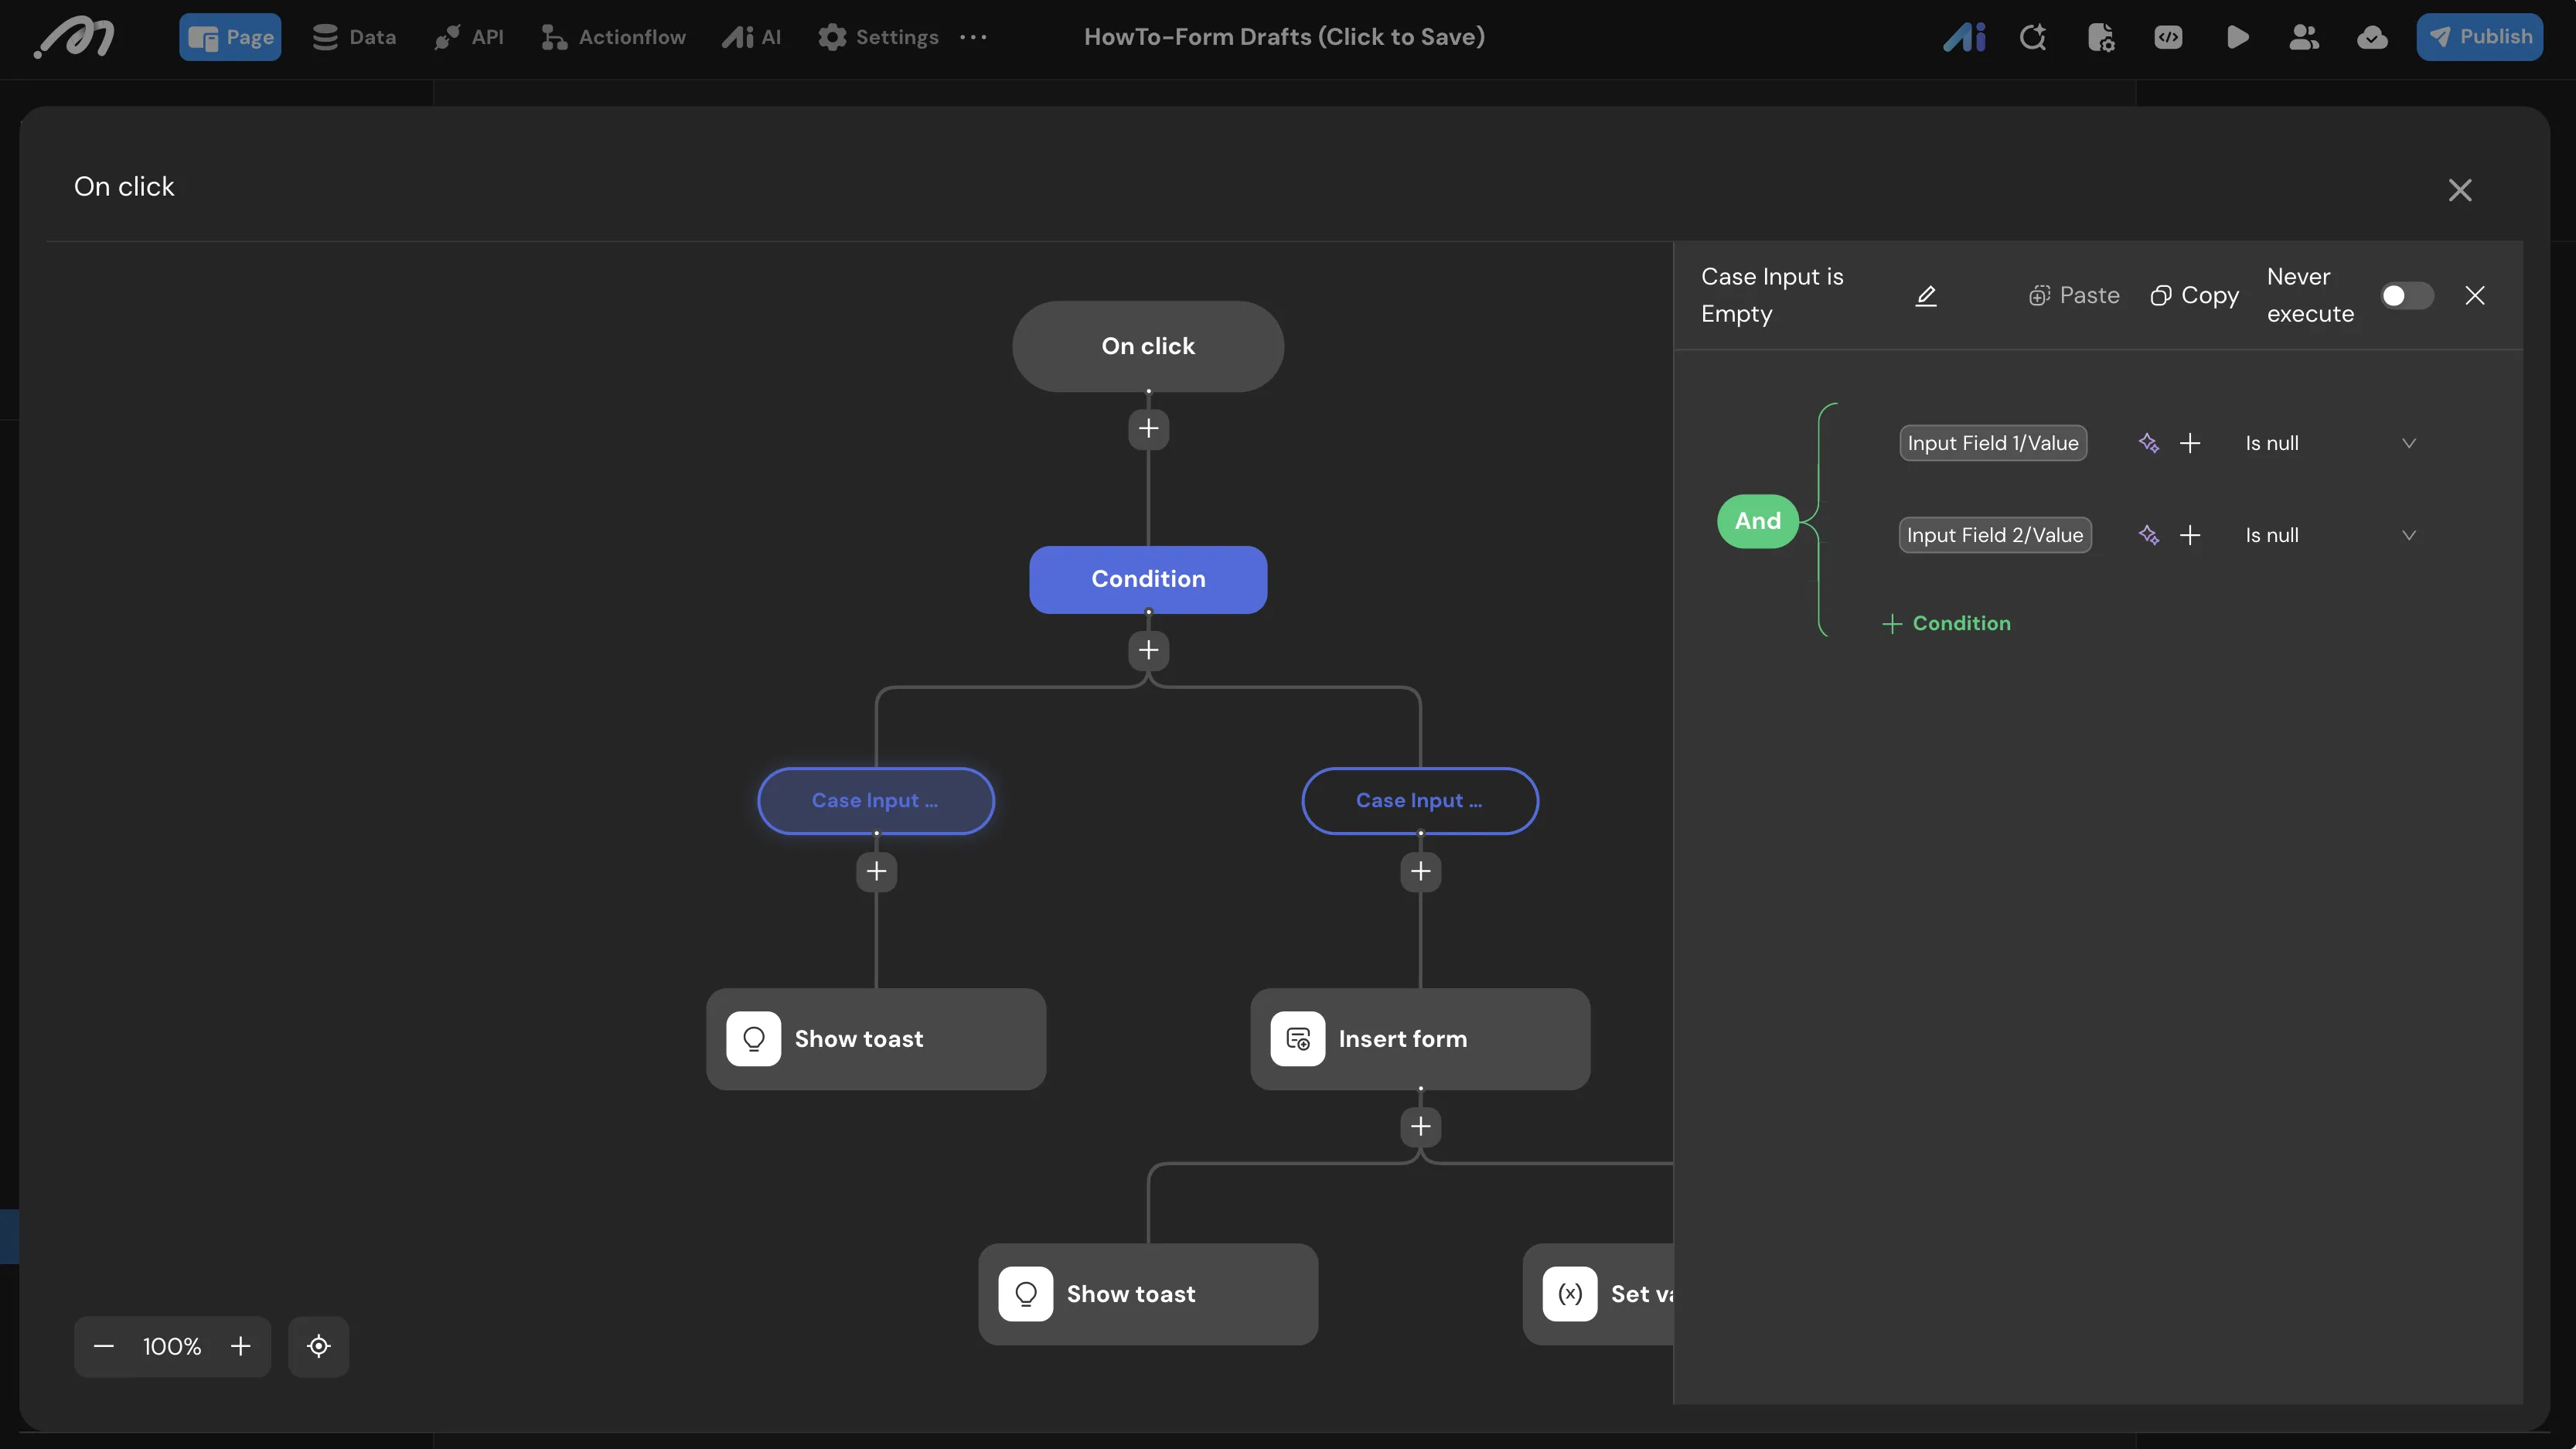Select the Show toast node under the left case
2576x1449 pixels.
[x=876, y=1039]
